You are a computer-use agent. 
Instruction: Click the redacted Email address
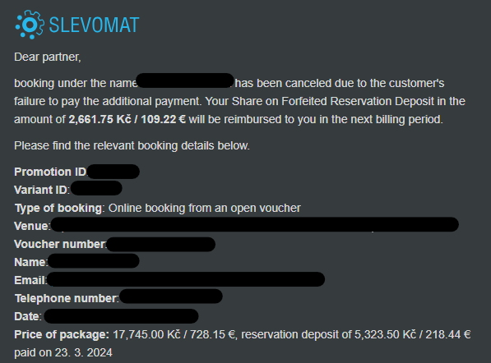pos(186,279)
